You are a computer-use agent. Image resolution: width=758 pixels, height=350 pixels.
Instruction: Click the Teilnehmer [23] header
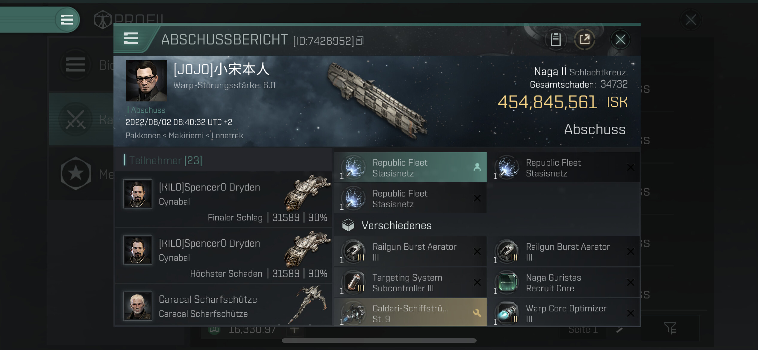coord(166,161)
